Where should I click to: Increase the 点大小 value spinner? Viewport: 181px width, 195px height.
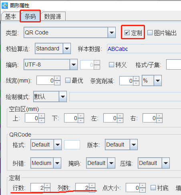point(143,186)
